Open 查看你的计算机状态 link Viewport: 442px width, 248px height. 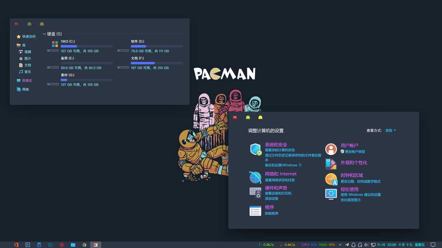coord(280,150)
